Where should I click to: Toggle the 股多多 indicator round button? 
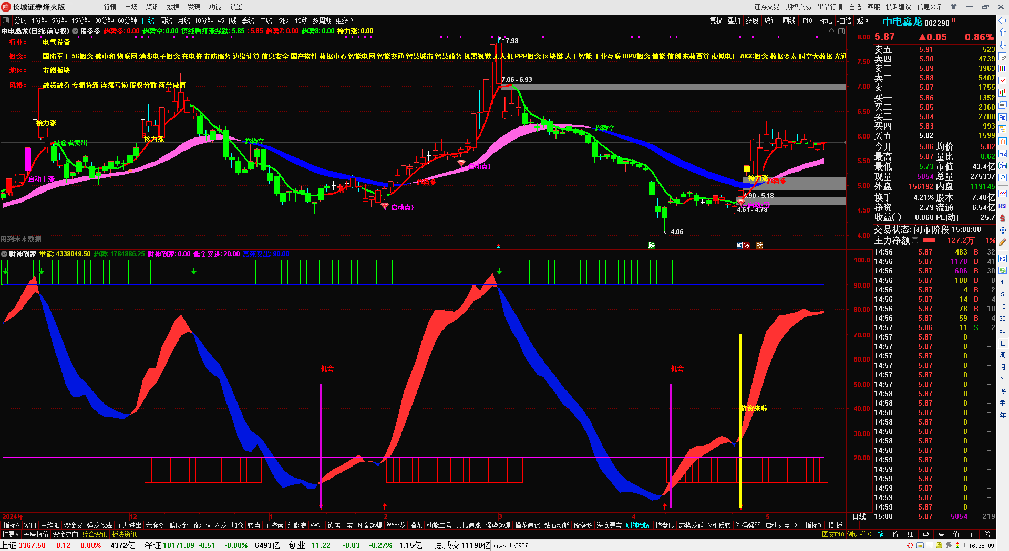[75, 31]
